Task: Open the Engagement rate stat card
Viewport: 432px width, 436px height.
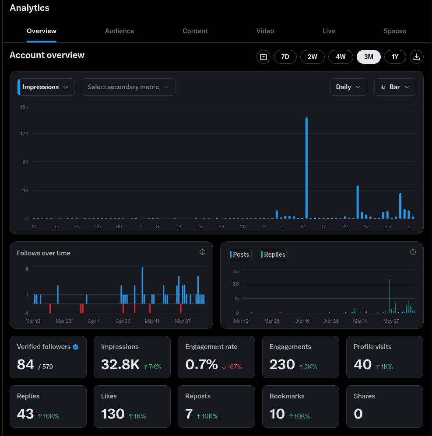Action: (216, 357)
